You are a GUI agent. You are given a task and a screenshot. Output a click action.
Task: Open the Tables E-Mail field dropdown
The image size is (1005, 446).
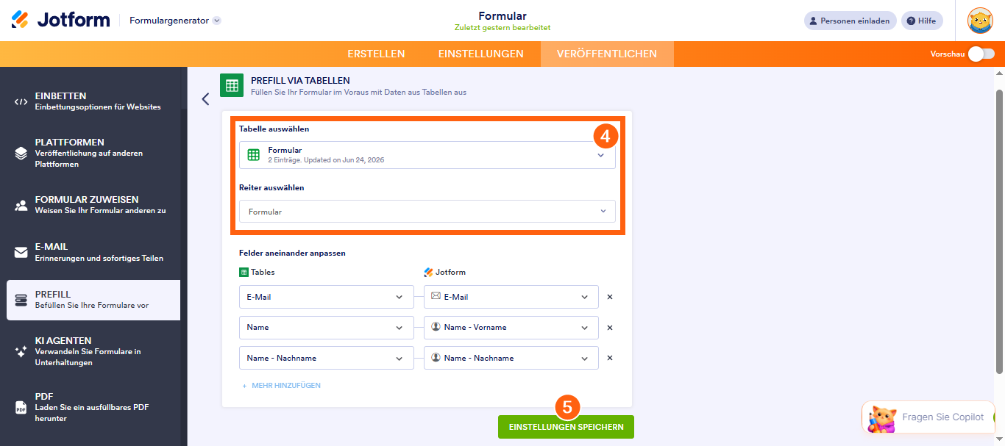tap(327, 297)
